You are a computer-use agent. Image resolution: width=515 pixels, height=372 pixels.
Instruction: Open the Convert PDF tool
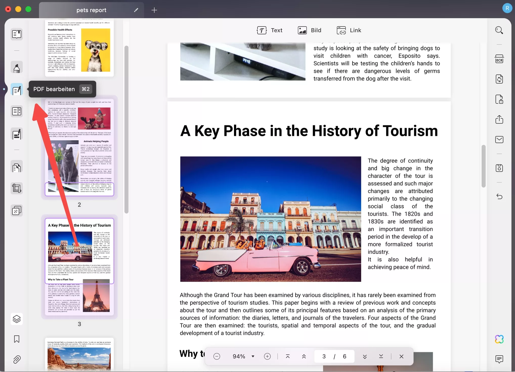point(499,79)
